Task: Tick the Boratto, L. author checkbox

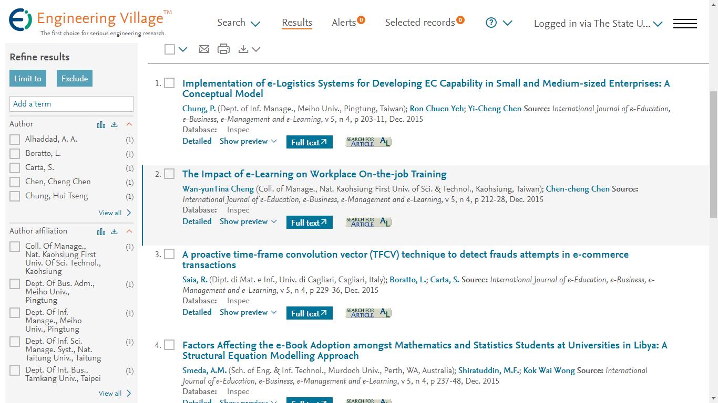Action: coord(15,154)
